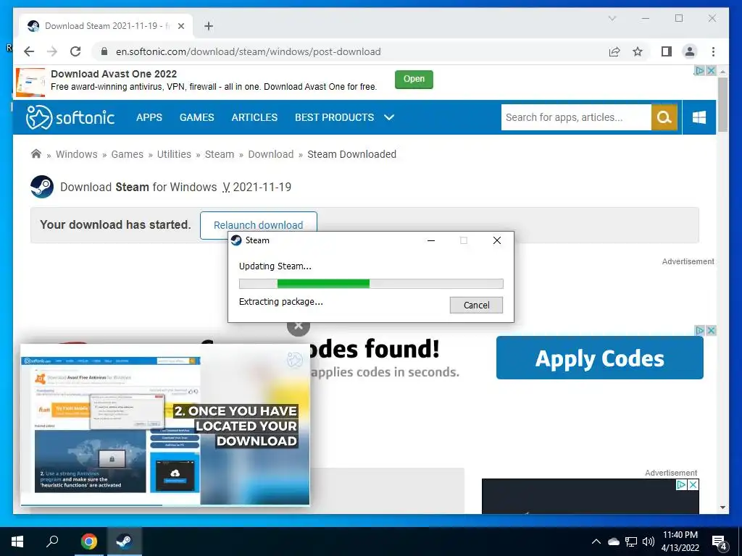
Task: Click the Softonic search input field
Action: click(576, 117)
